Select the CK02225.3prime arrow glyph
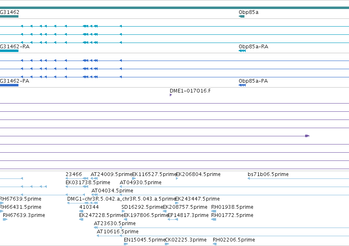Screen dimensions: 349x246 click(167, 244)
